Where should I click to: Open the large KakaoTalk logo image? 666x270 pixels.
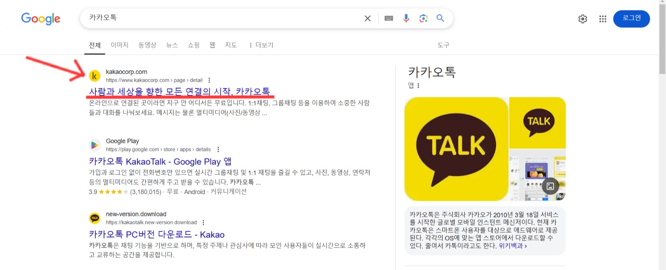(456, 149)
